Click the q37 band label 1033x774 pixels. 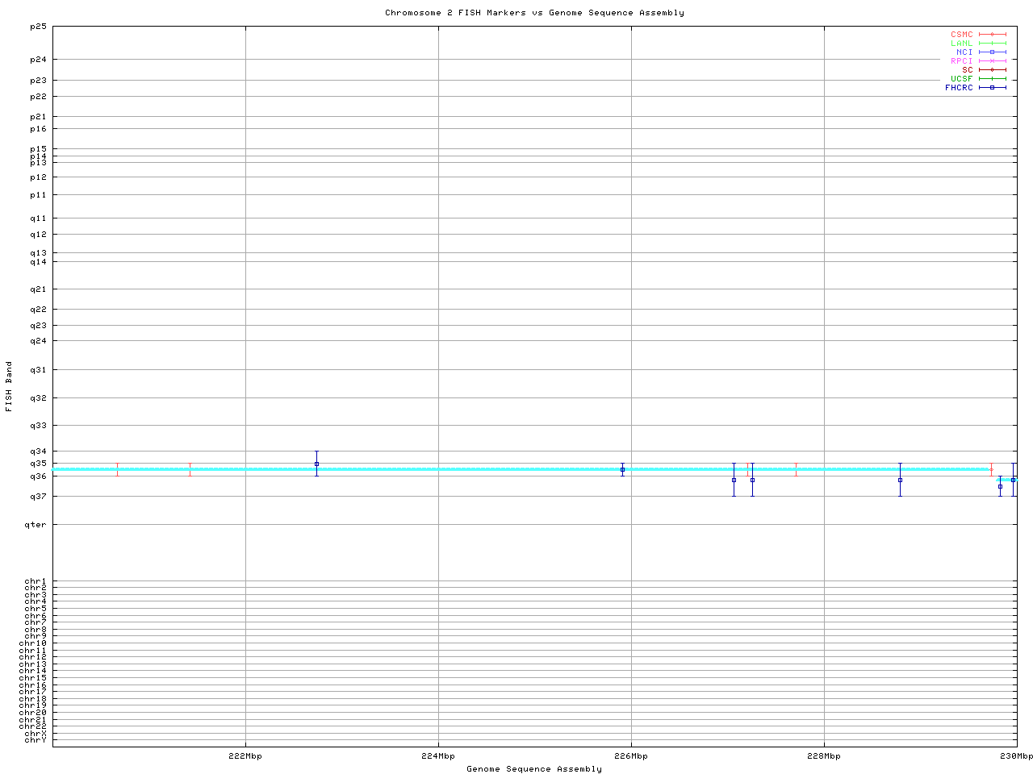click(x=39, y=496)
